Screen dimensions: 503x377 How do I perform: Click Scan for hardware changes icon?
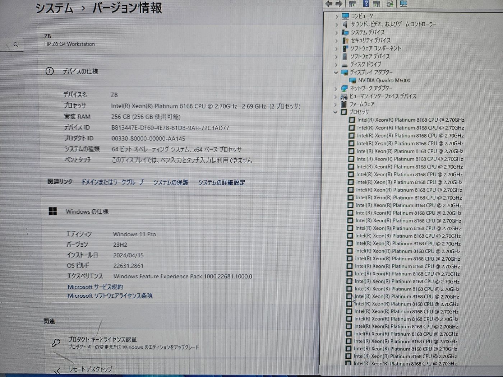pos(404,4)
